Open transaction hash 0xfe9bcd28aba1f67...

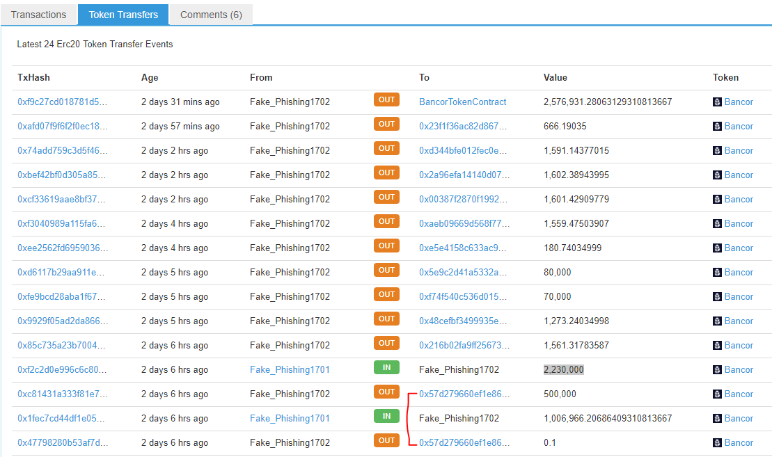click(x=61, y=296)
